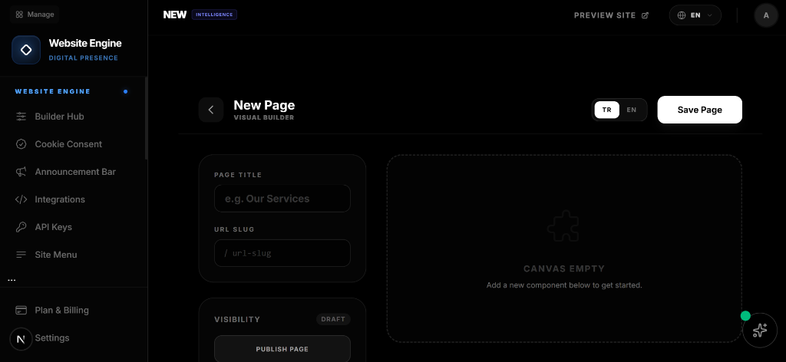Click the API Keys key icon
Screen dimensions: 786x362
point(21,227)
